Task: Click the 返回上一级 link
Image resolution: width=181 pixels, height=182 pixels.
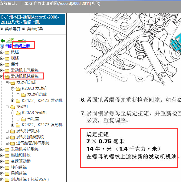Action: [x=16, y=41]
